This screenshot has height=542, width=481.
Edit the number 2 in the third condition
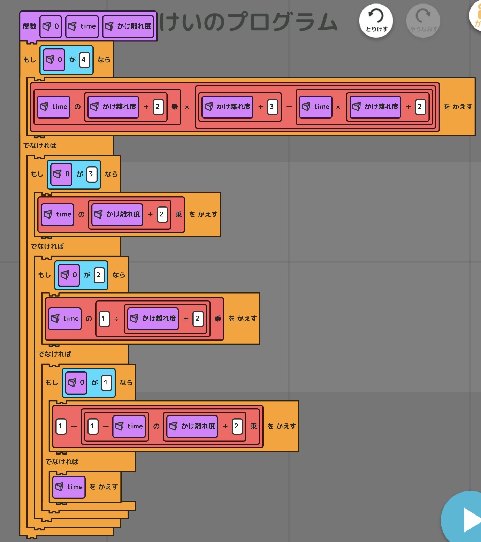(x=99, y=275)
